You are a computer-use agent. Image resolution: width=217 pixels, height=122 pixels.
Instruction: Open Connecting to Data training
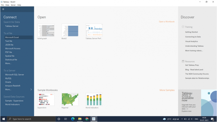pos(193,37)
